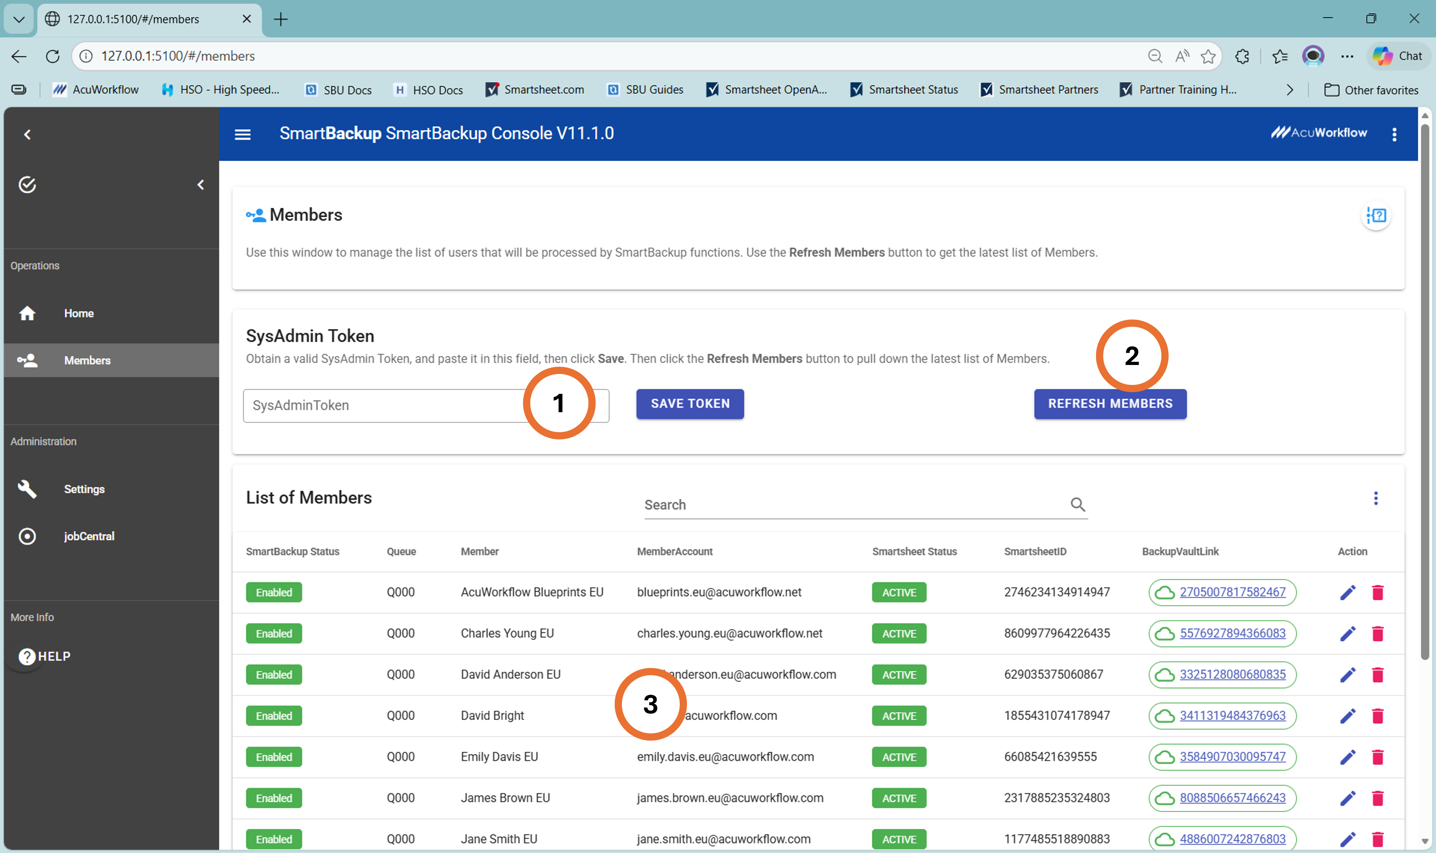Edit the AcuWorkflow Blueprints EU member

click(x=1347, y=592)
